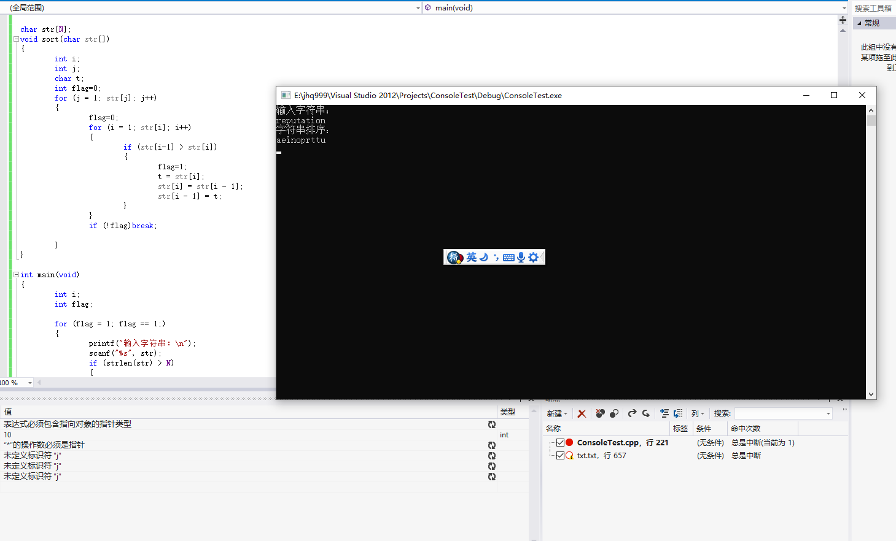Click editor horizontal scroll left arrow
896x541 pixels.
tap(39, 383)
